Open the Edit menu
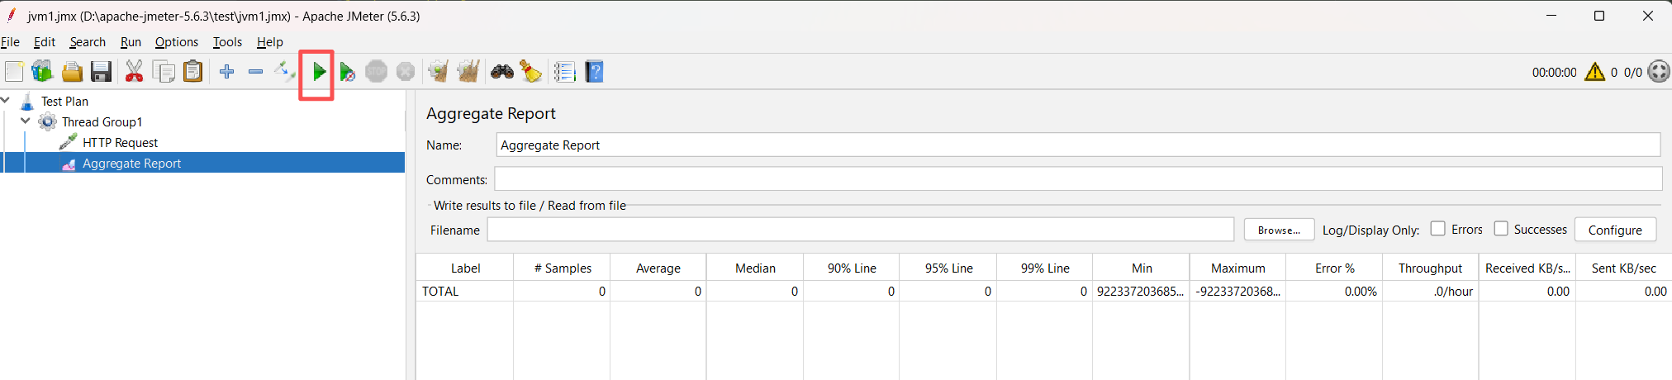The height and width of the screenshot is (380, 1672). [45, 42]
